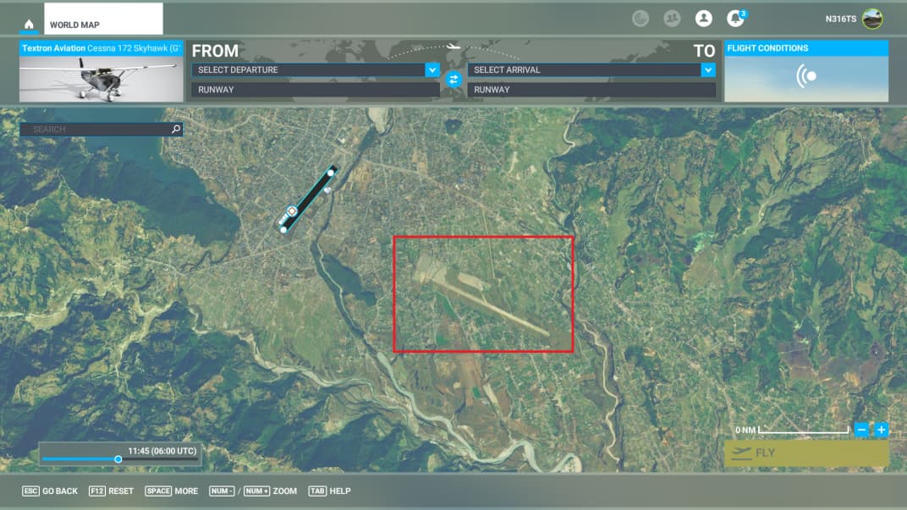Open the friends group icon
907x510 pixels.
coord(672,19)
